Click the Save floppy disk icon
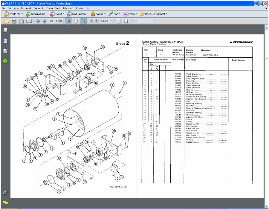 21,21
